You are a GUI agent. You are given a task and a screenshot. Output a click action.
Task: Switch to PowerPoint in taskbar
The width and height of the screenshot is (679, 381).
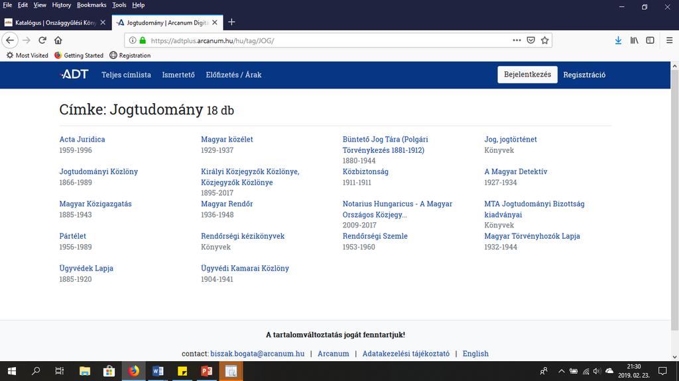coord(207,371)
